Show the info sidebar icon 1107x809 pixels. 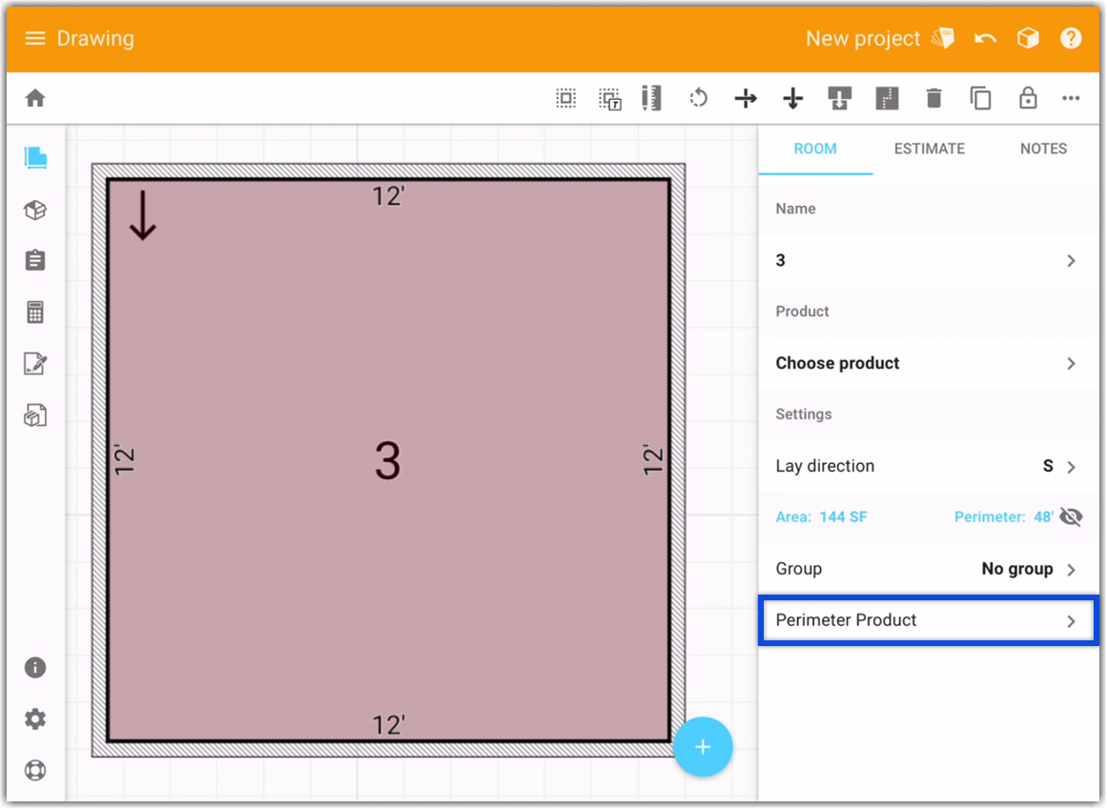coord(35,667)
